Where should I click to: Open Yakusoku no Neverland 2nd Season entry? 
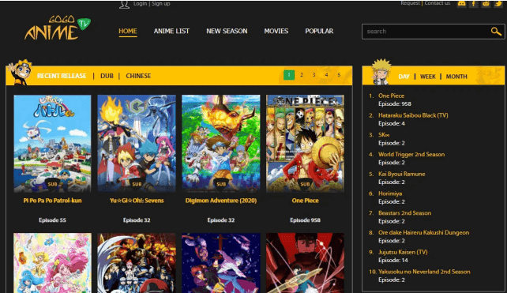pos(424,272)
